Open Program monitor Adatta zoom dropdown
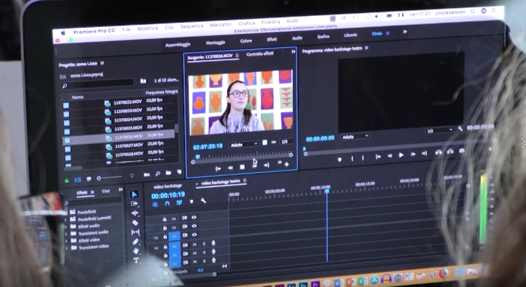Screen dimensions: 526x287 pos(355,136)
